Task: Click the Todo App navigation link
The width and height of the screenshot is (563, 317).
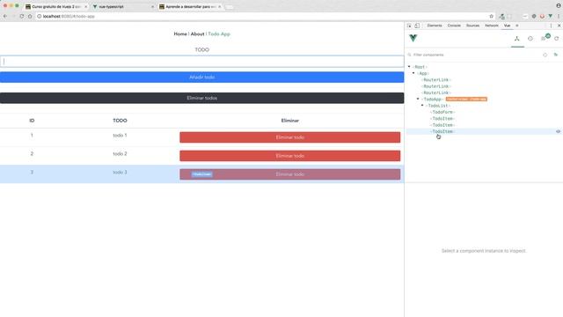Action: [219, 33]
